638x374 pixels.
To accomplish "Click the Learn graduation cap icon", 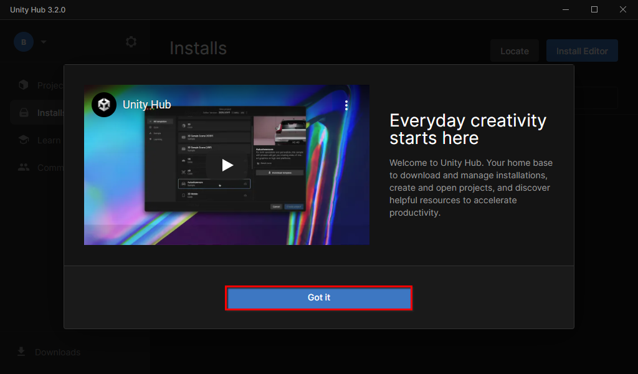I will 24,140.
